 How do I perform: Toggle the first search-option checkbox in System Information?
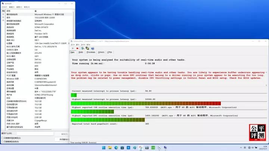click(x=2, y=138)
